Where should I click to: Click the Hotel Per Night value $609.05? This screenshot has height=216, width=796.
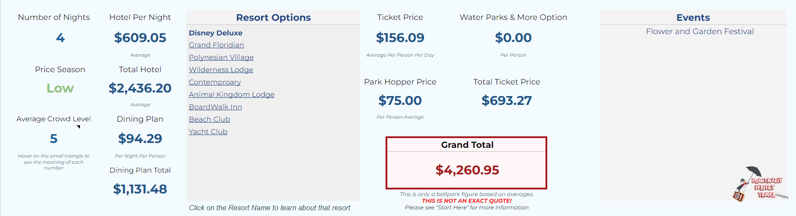(140, 38)
